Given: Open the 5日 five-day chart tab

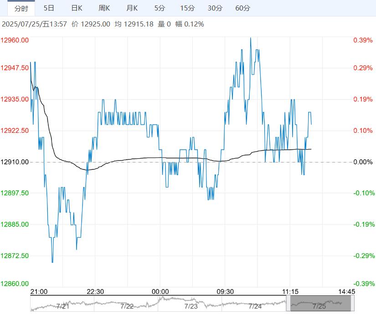Looking at the screenshot, I should point(49,8).
